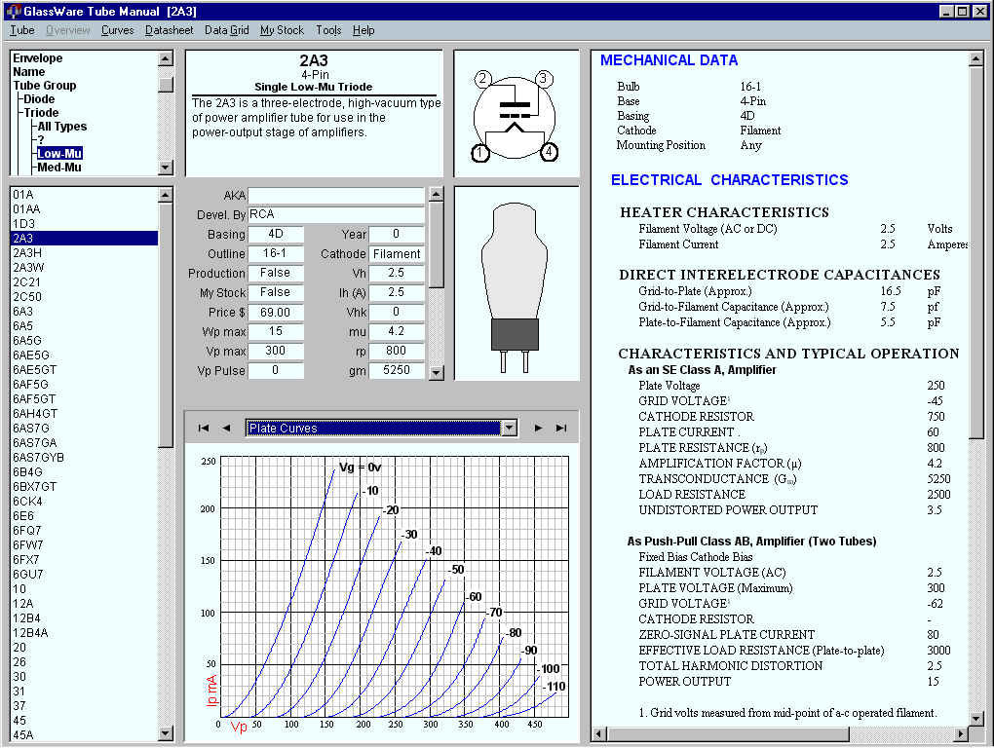Viewport: 994px width, 748px height.
Task: Select tube 2C21 in the list
Action: click(85, 281)
